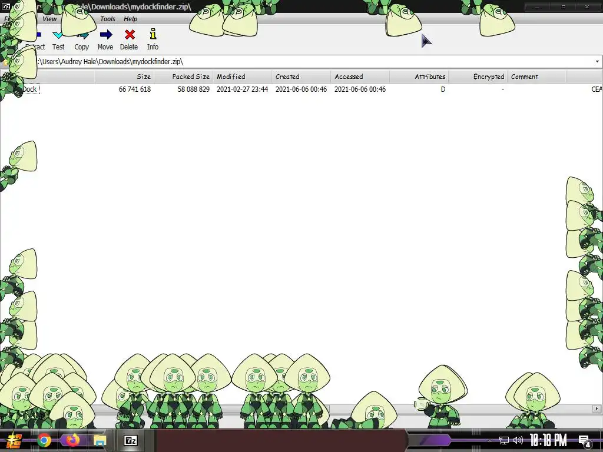Minimize the 7-Zip window
Viewport: 603px width, 452px height.
coord(537,6)
